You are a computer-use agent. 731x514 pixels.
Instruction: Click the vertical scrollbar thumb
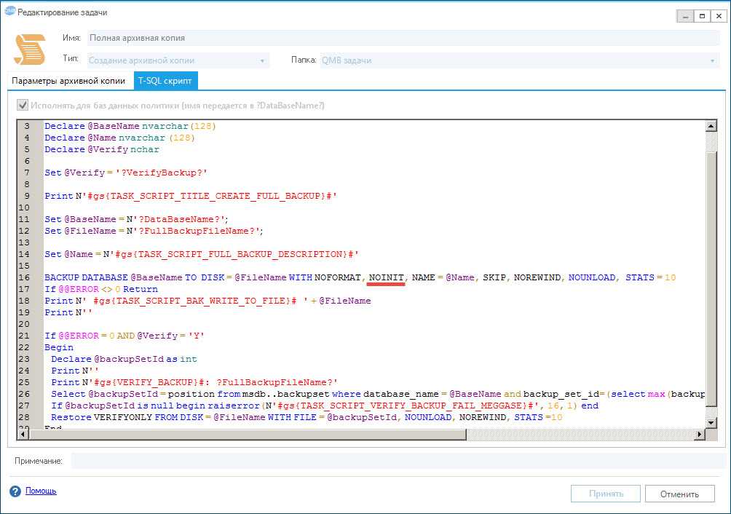point(711,279)
